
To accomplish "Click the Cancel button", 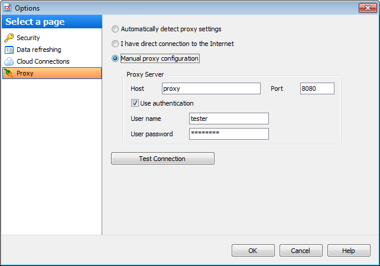I will tap(301, 250).
